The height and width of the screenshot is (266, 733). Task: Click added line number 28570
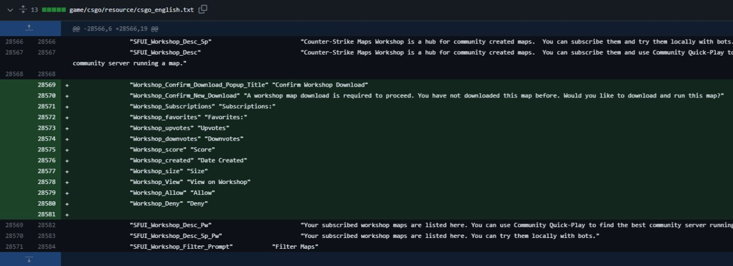[x=47, y=95]
